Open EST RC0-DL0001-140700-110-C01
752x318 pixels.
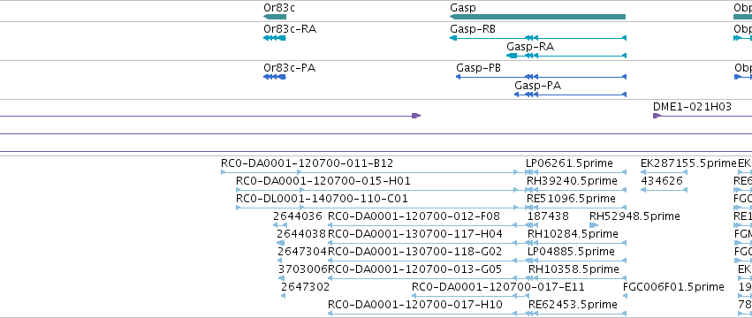point(322,199)
